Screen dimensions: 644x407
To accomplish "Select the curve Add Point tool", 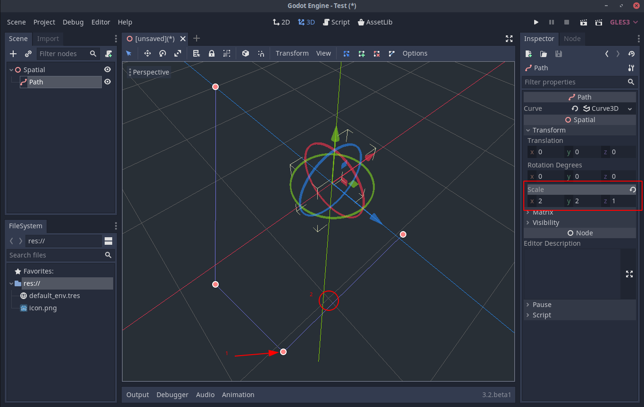I will [x=362, y=53].
